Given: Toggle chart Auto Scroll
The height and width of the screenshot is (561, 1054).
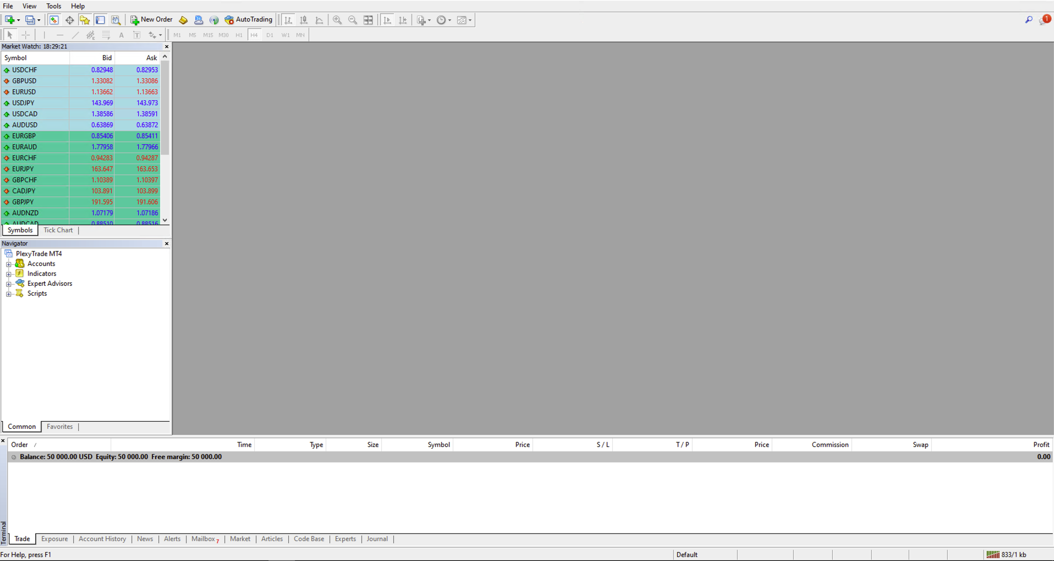Looking at the screenshot, I should 387,20.
